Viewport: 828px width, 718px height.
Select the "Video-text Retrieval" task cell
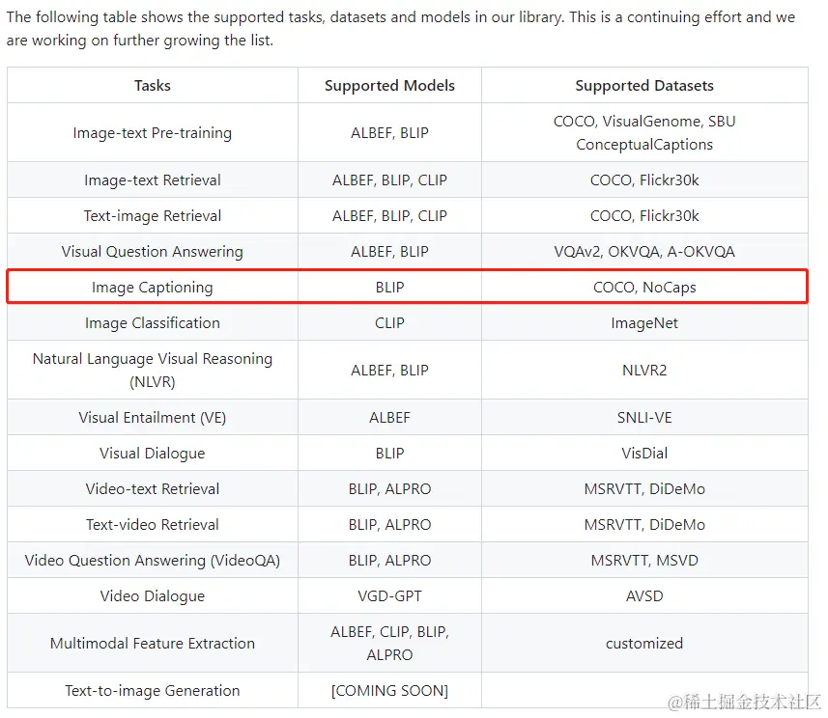(153, 488)
